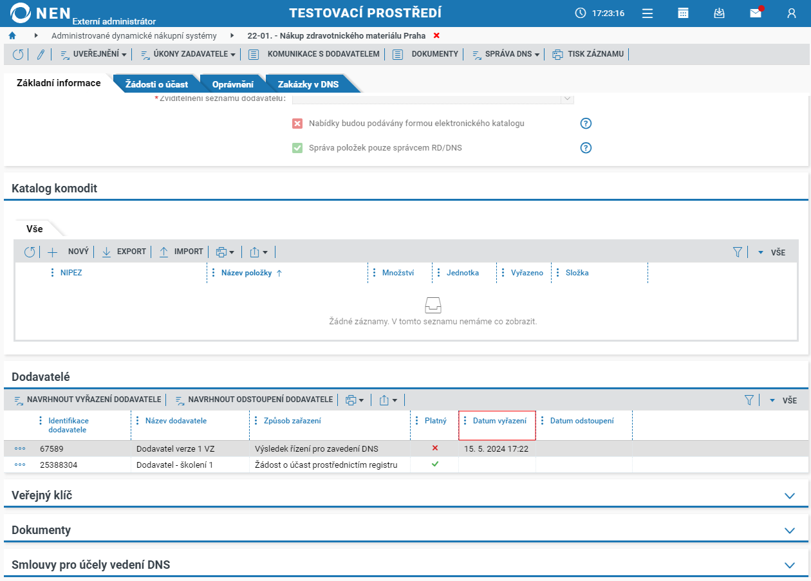Open the Správa DNS dropdown
This screenshot has width=811, height=581.
[x=506, y=54]
